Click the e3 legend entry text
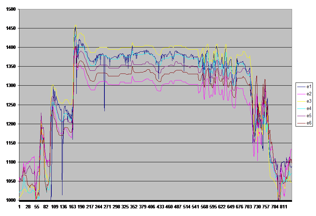Viewport: 316px width, 216px height. click(308, 101)
